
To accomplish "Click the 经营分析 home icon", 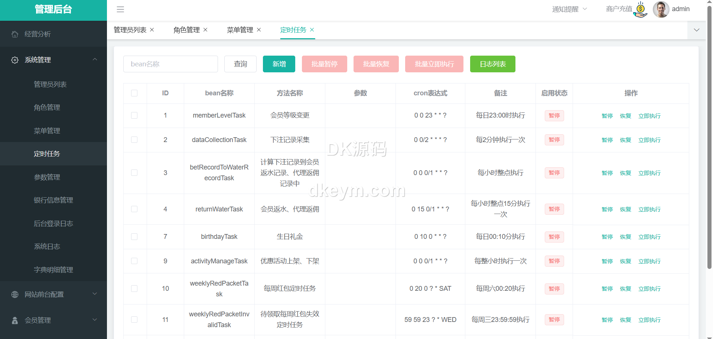I will click(x=15, y=34).
